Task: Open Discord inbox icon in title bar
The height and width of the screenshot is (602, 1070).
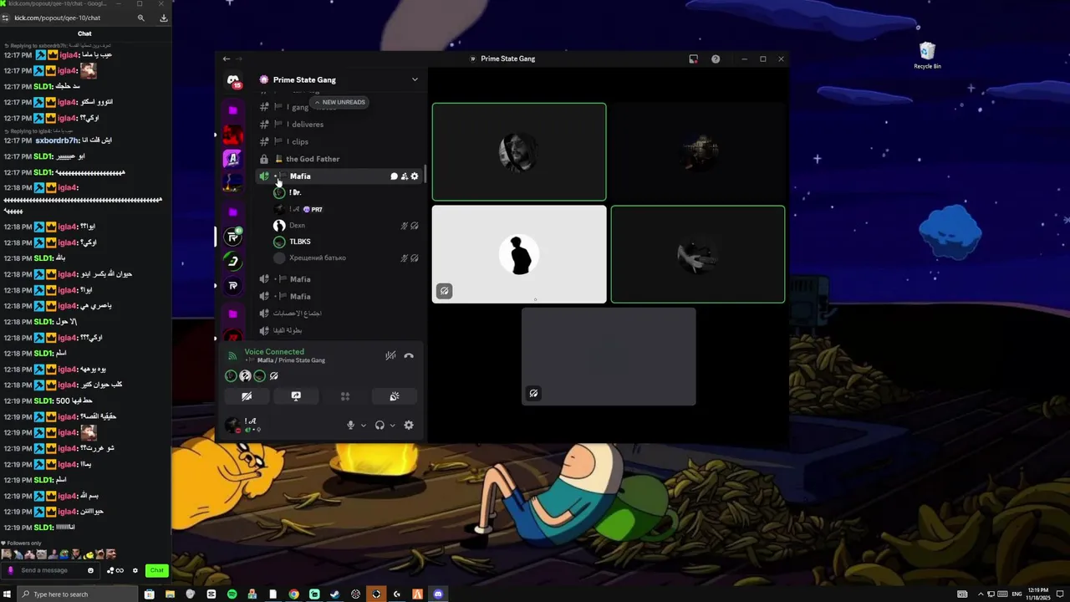Action: (693, 59)
